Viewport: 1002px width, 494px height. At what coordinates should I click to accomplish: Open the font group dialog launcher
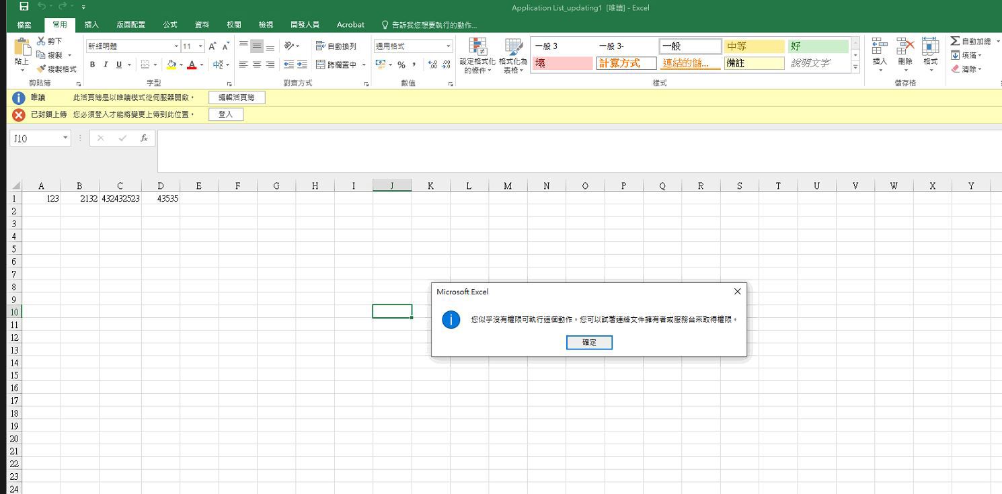pyautogui.click(x=229, y=84)
